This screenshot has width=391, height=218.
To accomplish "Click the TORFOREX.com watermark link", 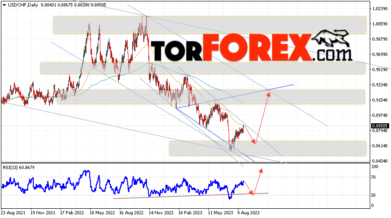I will coord(251,48).
